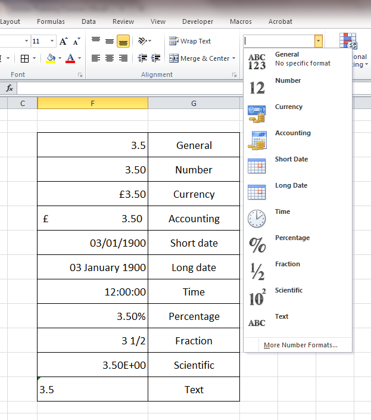Select cell showing 03 January 1900

click(93, 267)
